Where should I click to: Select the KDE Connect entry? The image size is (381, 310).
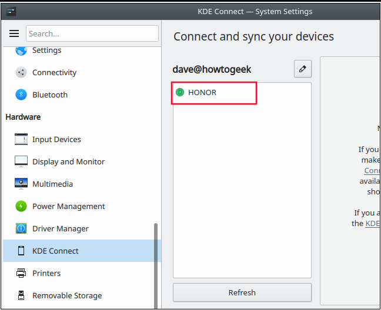point(82,251)
